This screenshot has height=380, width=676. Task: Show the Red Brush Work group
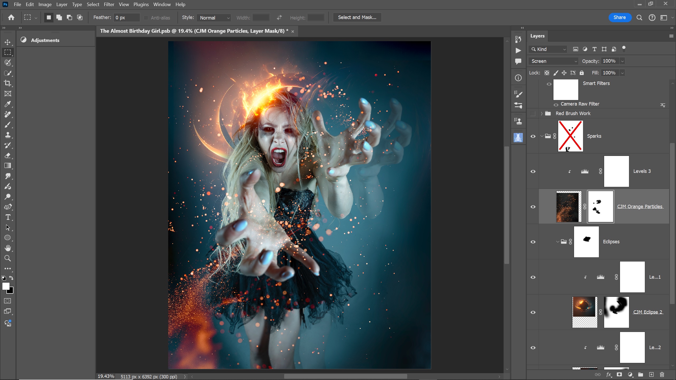click(533, 113)
